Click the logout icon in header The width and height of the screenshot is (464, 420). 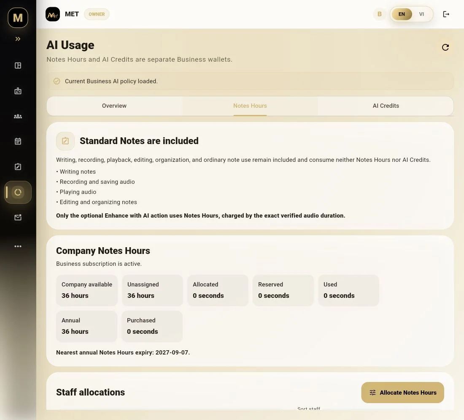coord(446,14)
